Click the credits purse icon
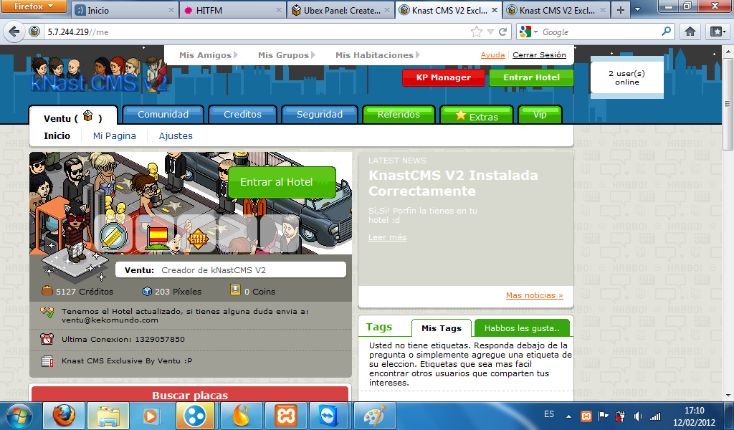734x430 pixels. point(47,291)
